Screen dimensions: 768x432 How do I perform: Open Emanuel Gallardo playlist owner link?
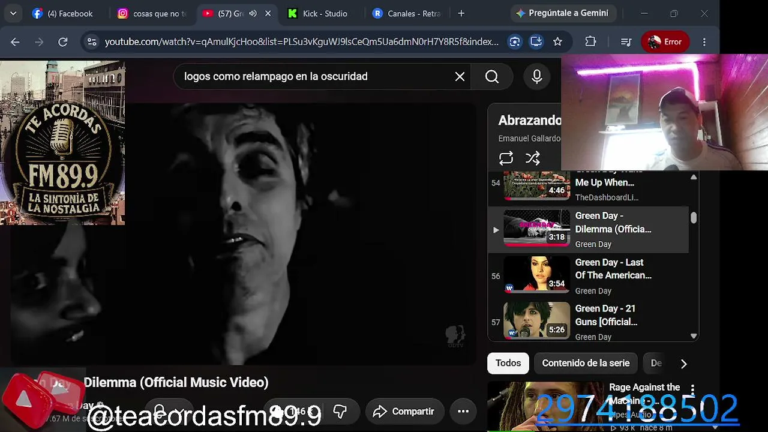(x=529, y=139)
